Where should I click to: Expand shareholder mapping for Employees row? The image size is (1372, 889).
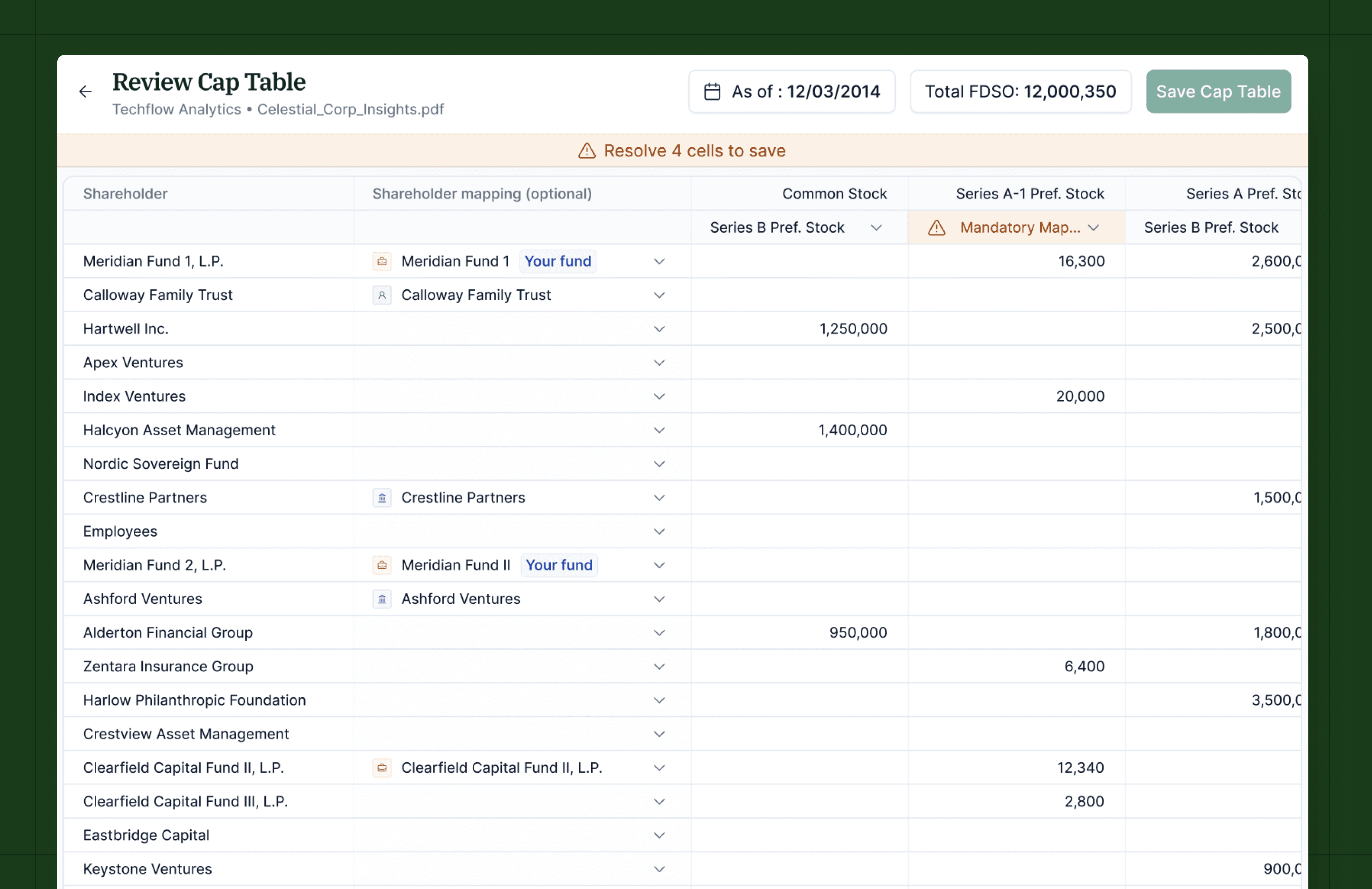pos(659,532)
